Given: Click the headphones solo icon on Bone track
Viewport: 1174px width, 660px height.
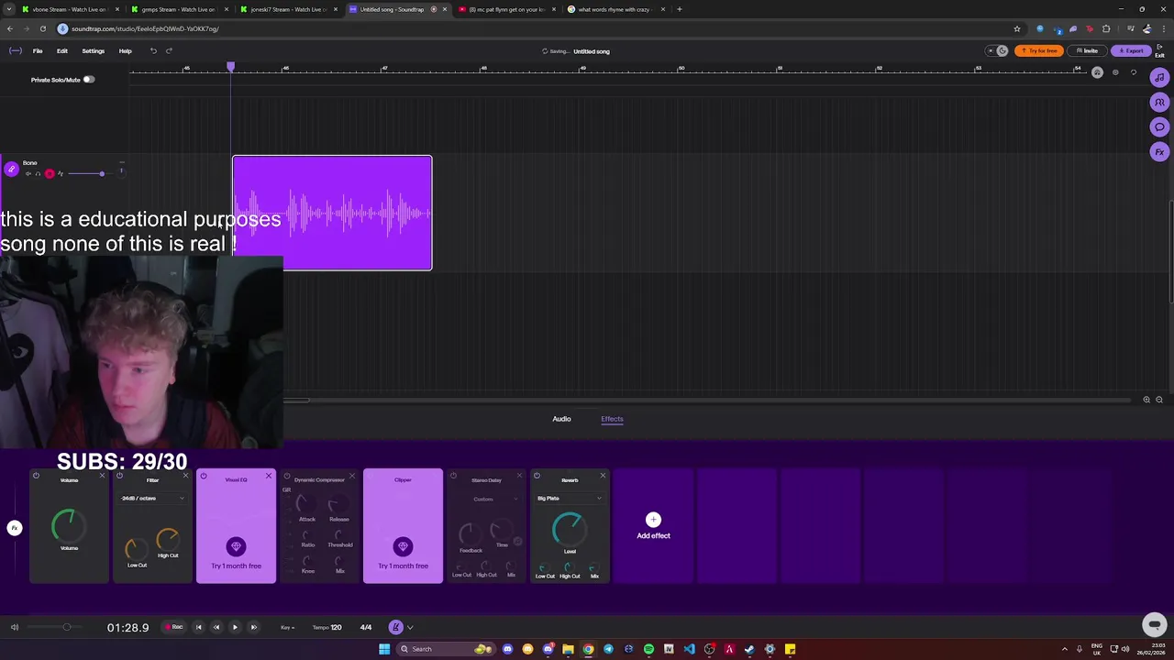Looking at the screenshot, I should tap(38, 173).
